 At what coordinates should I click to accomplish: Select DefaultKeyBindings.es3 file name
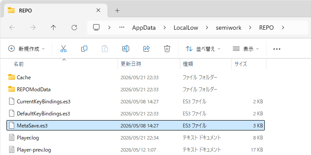point(44,114)
